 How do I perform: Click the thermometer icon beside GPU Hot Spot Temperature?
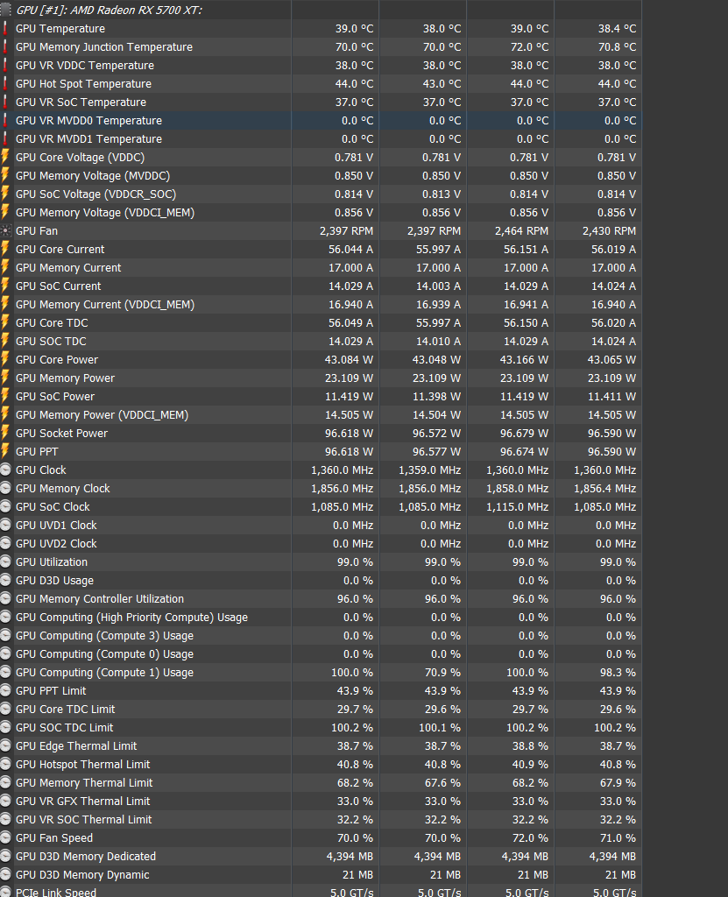click(x=5, y=83)
